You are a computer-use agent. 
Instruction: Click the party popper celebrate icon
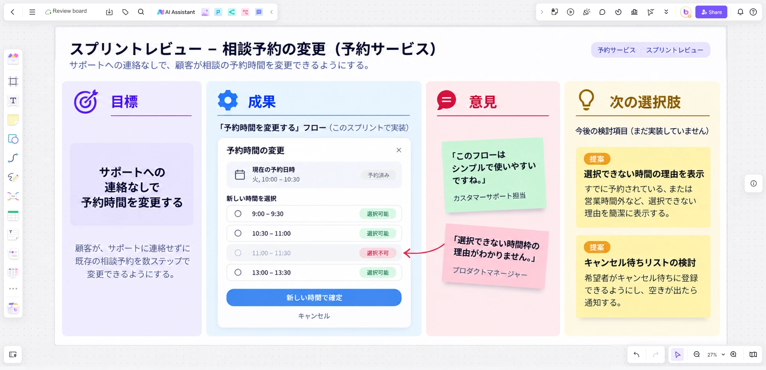pyautogui.click(x=586, y=12)
